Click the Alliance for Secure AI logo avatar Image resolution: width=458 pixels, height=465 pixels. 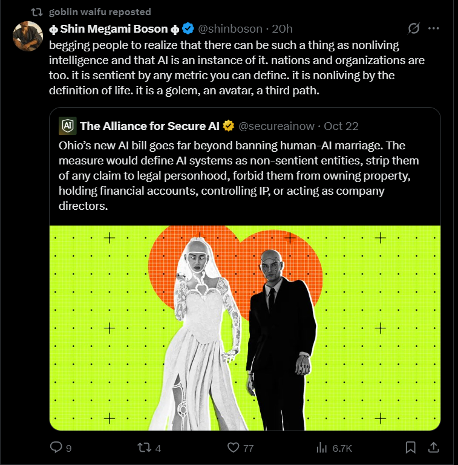pos(67,126)
